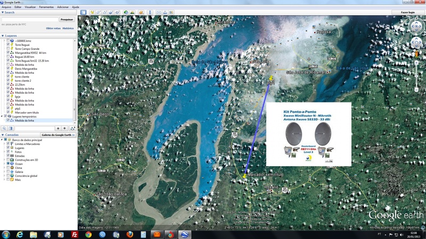Open Galeria do Google Earth button

[58, 135]
